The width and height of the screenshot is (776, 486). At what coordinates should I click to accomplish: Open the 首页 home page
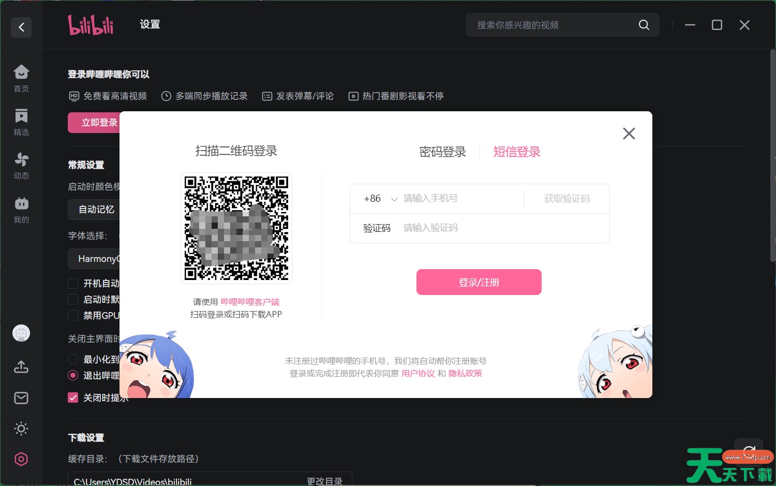(x=21, y=78)
